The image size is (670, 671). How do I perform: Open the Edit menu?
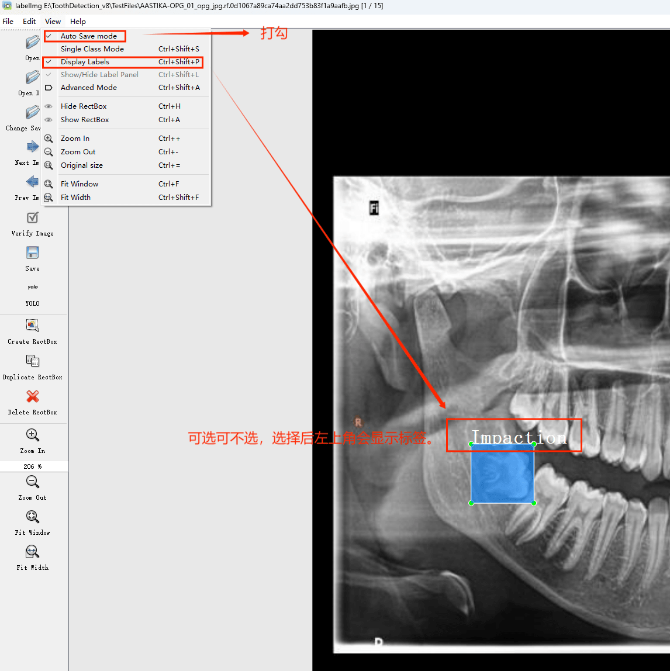(29, 22)
